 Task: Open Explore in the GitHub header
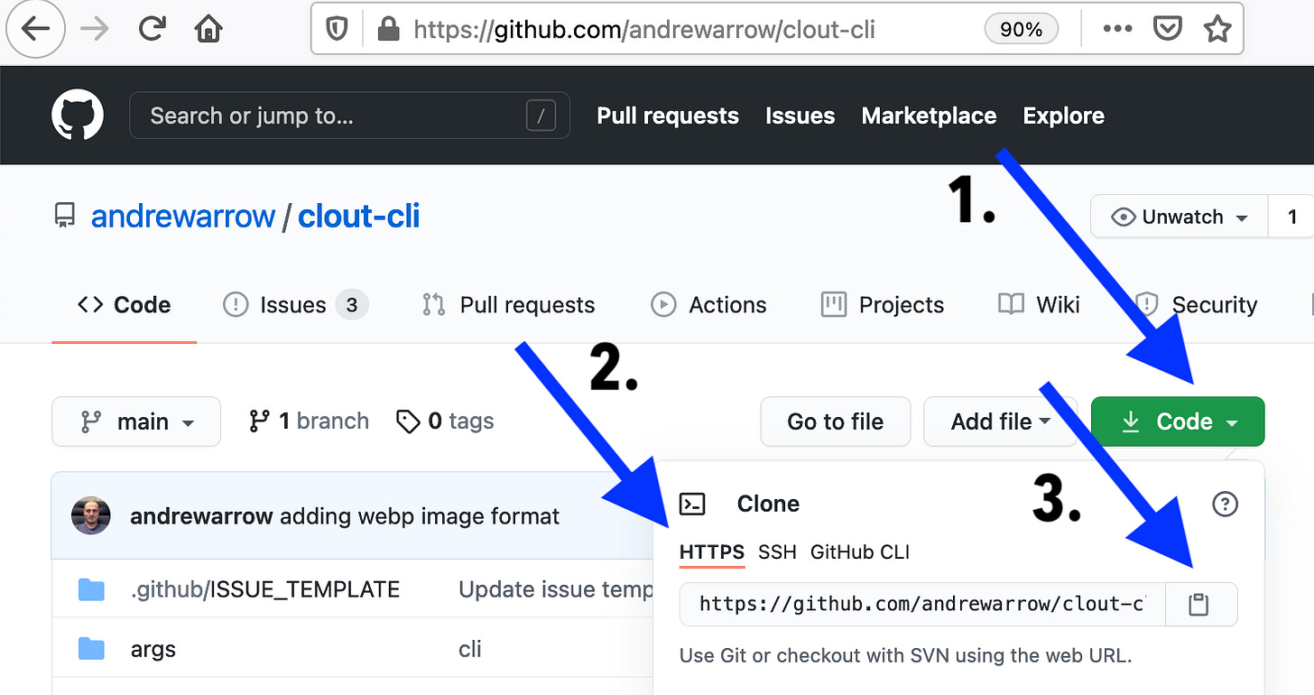pos(1063,116)
